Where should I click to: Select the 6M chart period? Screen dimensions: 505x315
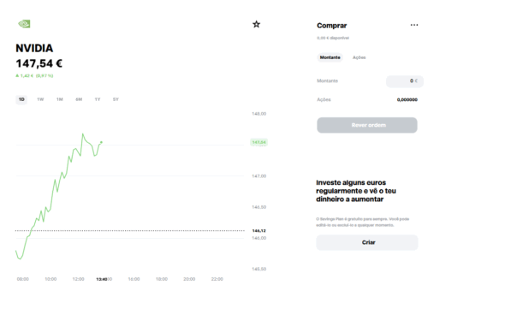pyautogui.click(x=79, y=99)
